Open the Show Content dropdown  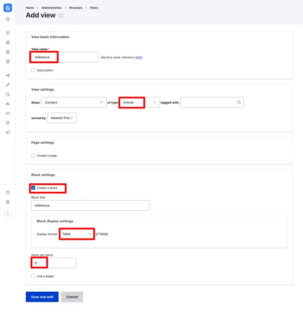(73, 102)
